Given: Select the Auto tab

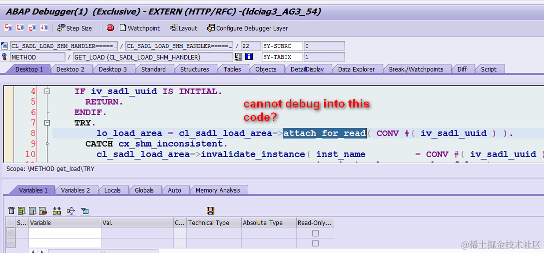Looking at the screenshot, I should point(174,190).
